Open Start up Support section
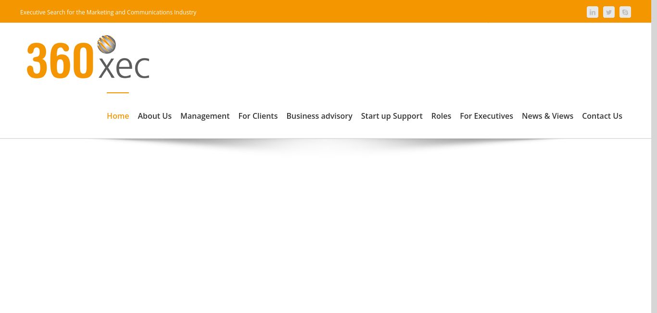Screen dimensions: 657x313 tap(392, 116)
